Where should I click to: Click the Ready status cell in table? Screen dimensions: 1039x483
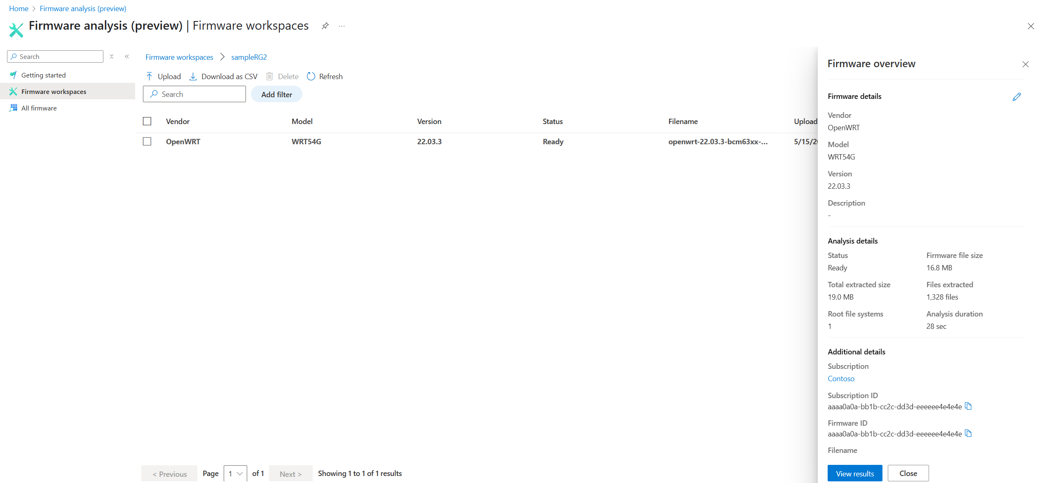[x=553, y=142]
